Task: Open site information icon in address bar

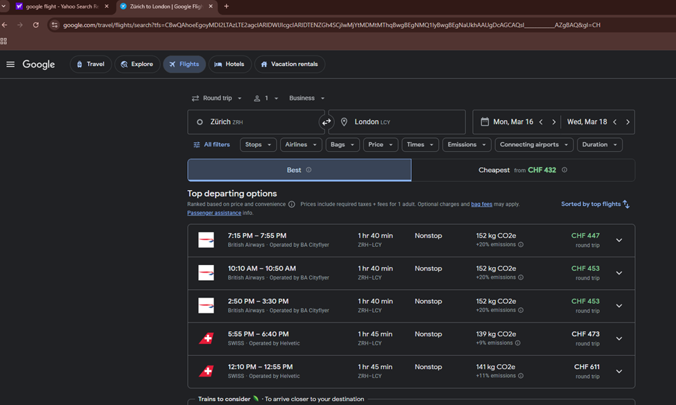Action: tap(54, 25)
